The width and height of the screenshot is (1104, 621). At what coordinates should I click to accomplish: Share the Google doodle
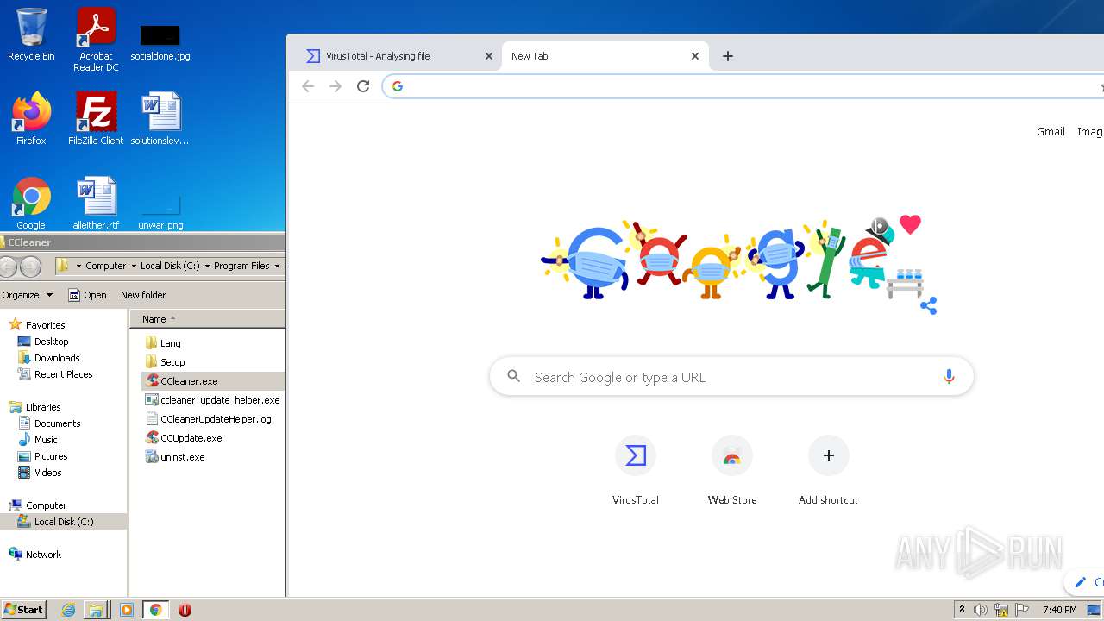point(928,306)
